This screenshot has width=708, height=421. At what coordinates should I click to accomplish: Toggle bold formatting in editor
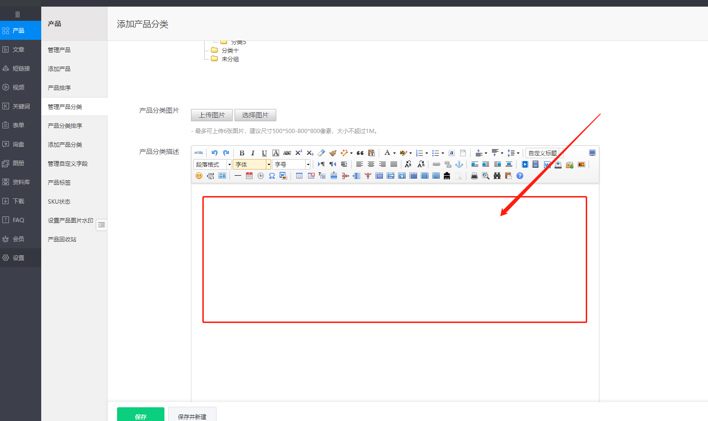tap(242, 153)
